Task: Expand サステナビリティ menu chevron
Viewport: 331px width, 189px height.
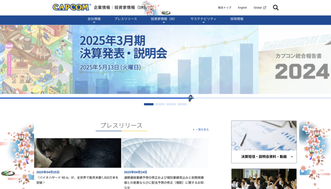Action: pos(204,22)
